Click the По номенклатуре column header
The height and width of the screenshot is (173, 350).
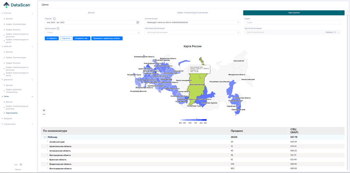point(55,131)
